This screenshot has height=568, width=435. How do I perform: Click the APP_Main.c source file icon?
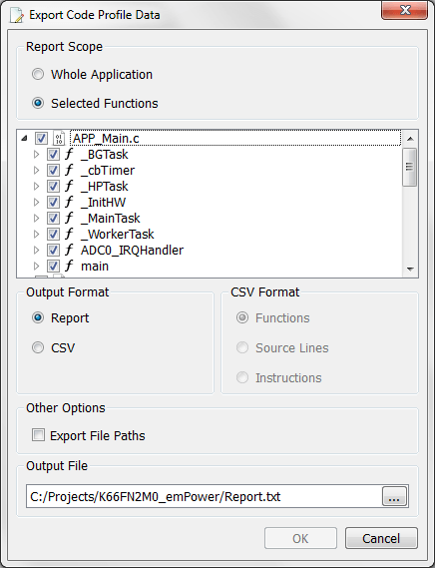tap(59, 138)
